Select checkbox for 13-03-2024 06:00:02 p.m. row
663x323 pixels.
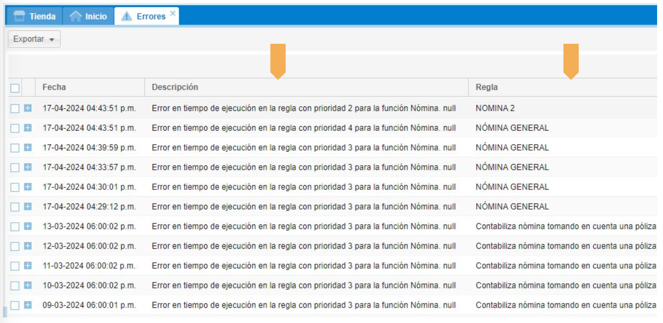click(15, 226)
